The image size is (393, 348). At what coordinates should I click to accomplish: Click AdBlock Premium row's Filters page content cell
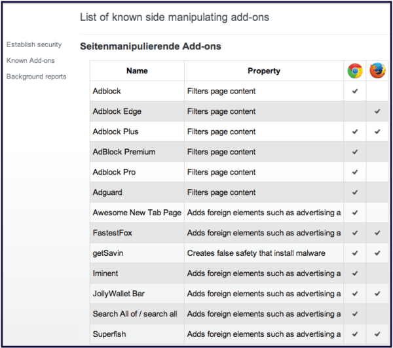264,152
